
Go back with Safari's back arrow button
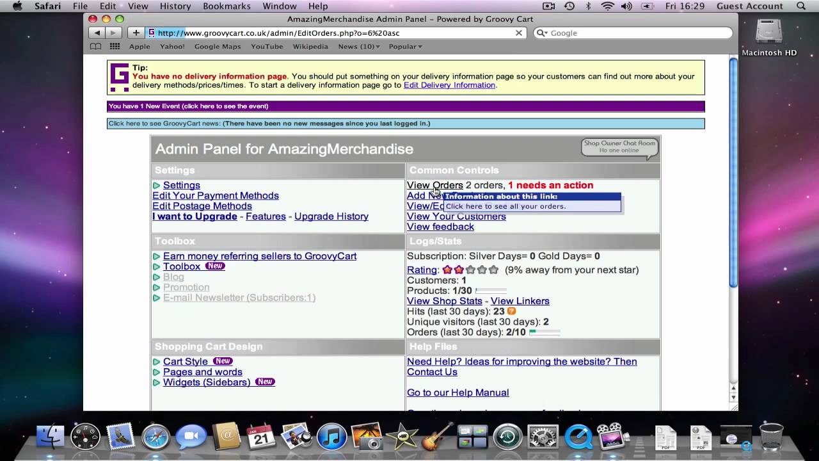tap(97, 33)
